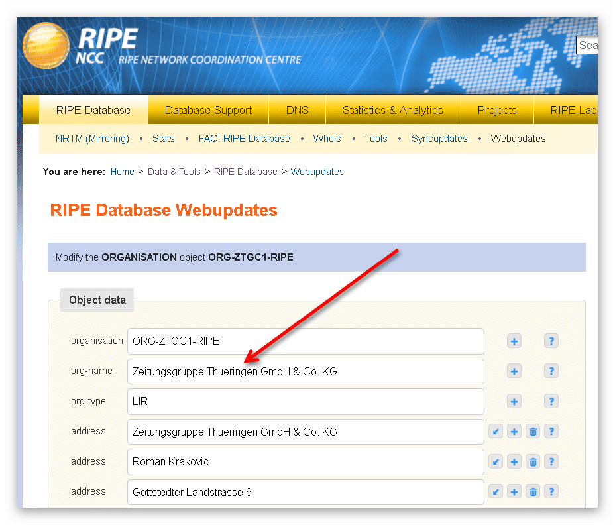This screenshot has width=615, height=525.
Task: Add a line after the Zeitungsgruppe address row
Action: (x=514, y=432)
